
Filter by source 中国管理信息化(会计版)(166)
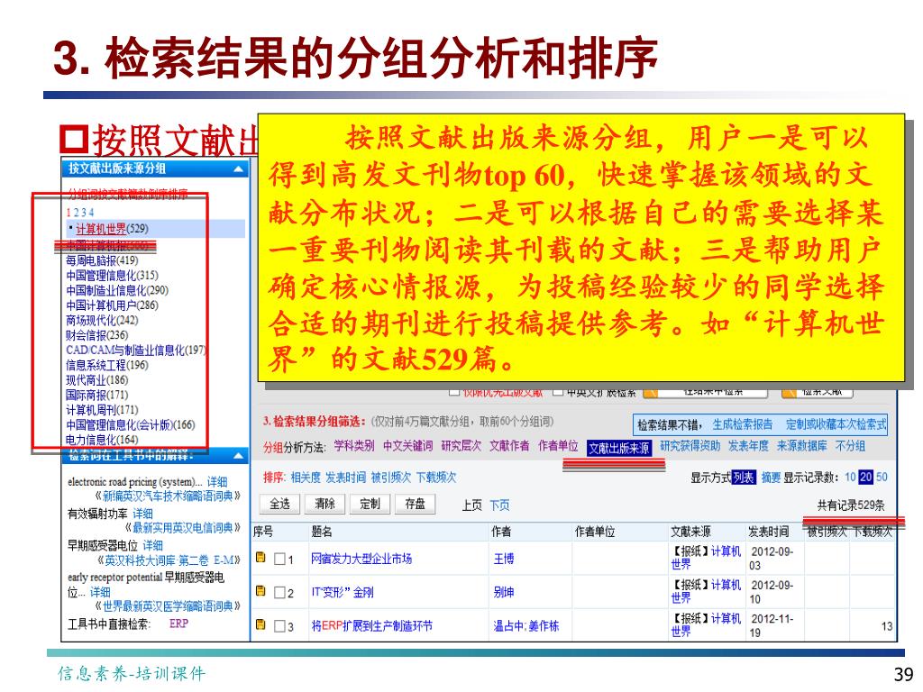130,425
